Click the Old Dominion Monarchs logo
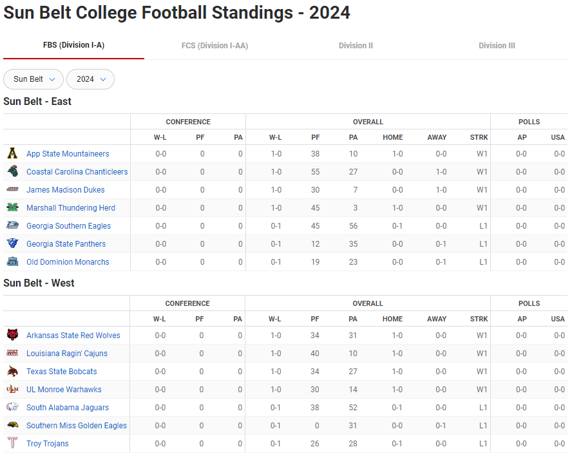Image resolution: width=572 pixels, height=456 pixels. pyautogui.click(x=12, y=262)
